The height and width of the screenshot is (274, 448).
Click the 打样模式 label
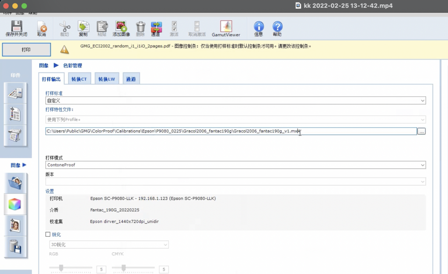[x=54, y=158]
